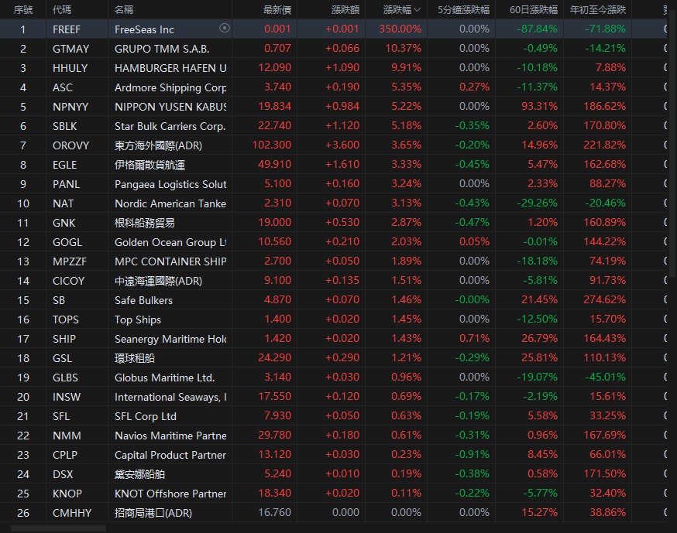This screenshot has height=533, width=677.
Task: Select the 49.910 latest price of EGLE
Action: (x=275, y=164)
